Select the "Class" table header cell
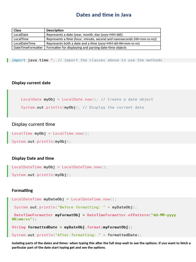The height and width of the screenshot is (262, 196). 18,30
